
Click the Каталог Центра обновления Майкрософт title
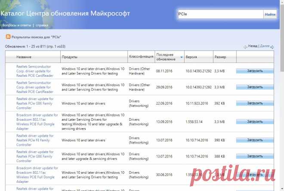pyautogui.click(x=65, y=13)
